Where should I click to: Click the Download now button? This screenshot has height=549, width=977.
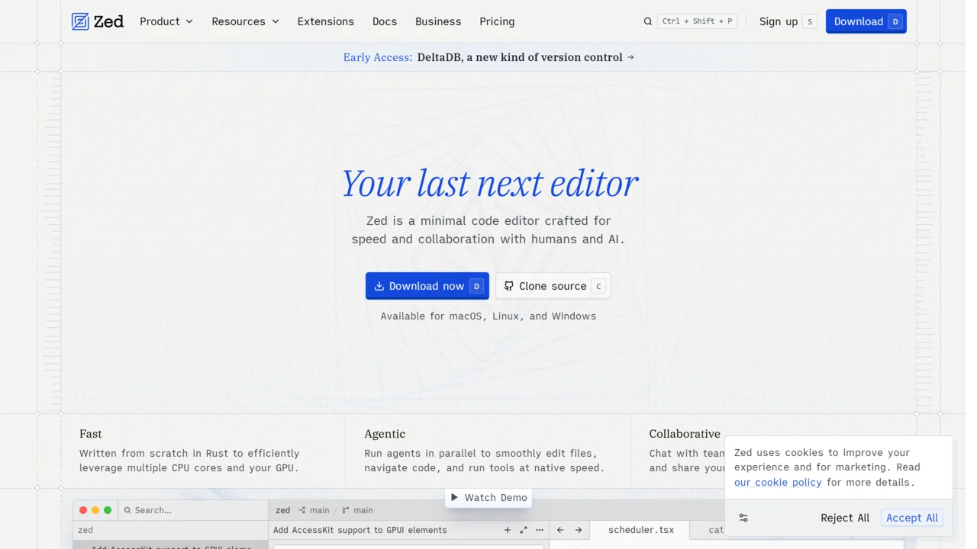[x=427, y=286]
